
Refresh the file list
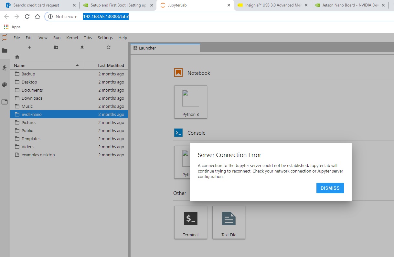coord(108,47)
